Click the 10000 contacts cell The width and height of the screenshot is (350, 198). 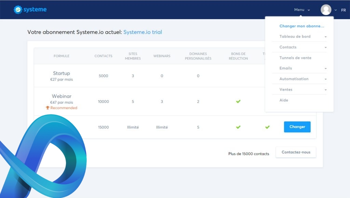(103, 101)
